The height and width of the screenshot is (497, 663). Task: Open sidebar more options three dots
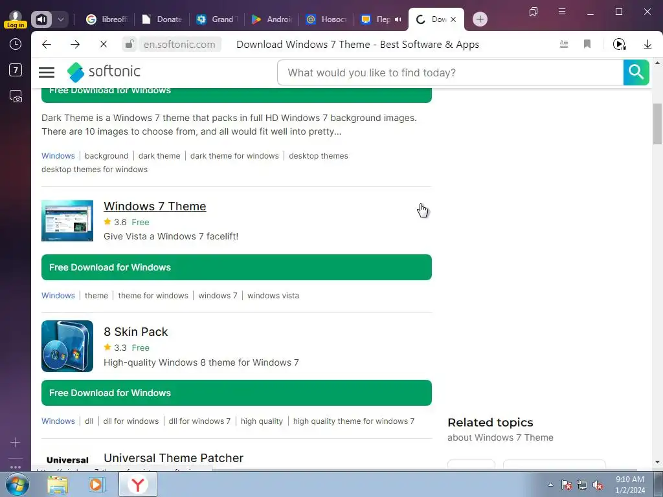(16, 467)
